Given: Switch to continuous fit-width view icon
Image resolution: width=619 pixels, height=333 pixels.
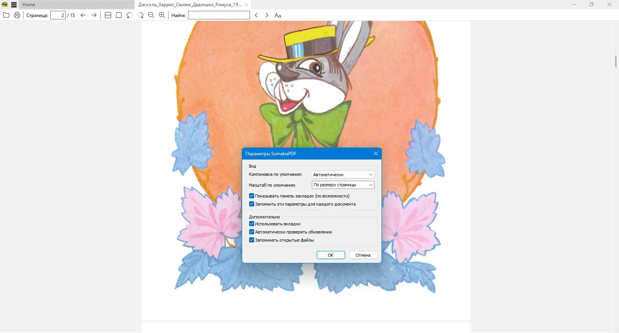Looking at the screenshot, I should (108, 15).
